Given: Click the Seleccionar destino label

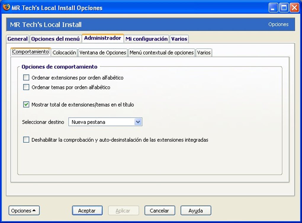Looking at the screenshot, I should 43,122.
